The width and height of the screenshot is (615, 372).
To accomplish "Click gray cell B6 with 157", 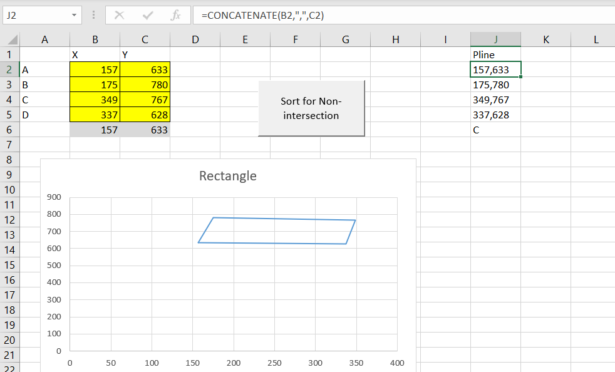I will 95,130.
